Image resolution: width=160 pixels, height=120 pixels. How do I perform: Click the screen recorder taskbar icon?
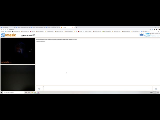(x=38, y=92)
